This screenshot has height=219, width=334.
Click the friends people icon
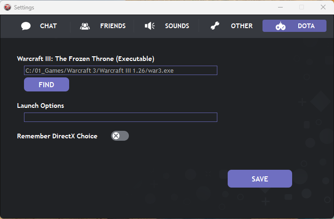pos(85,26)
